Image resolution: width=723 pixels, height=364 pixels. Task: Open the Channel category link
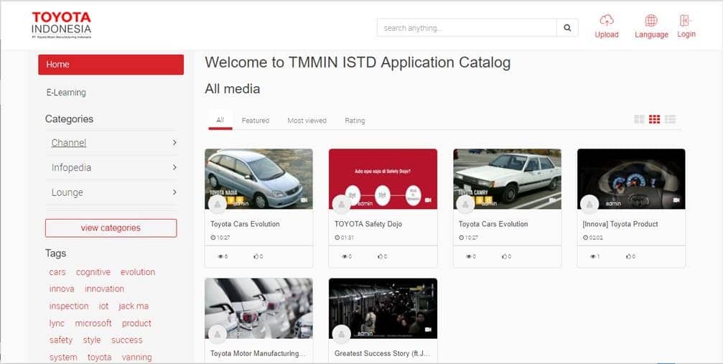[69, 143]
